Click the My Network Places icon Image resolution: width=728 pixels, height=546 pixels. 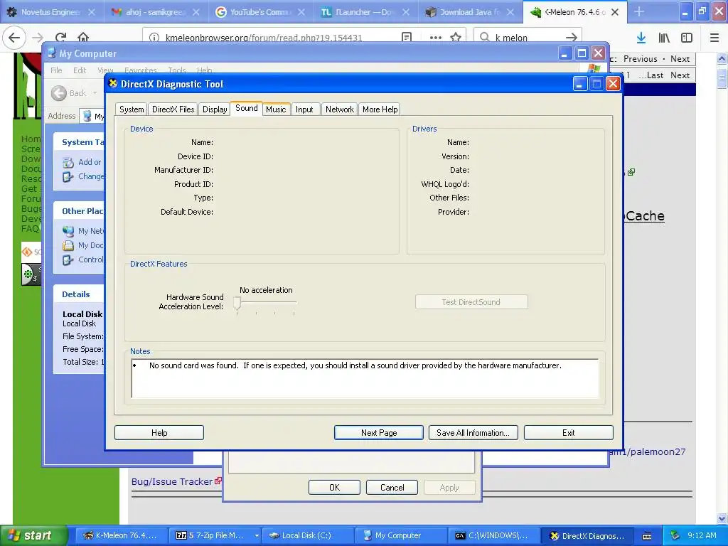coord(68,231)
